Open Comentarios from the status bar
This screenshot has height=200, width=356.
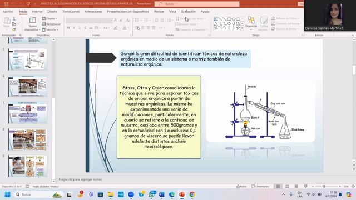pos(260,187)
